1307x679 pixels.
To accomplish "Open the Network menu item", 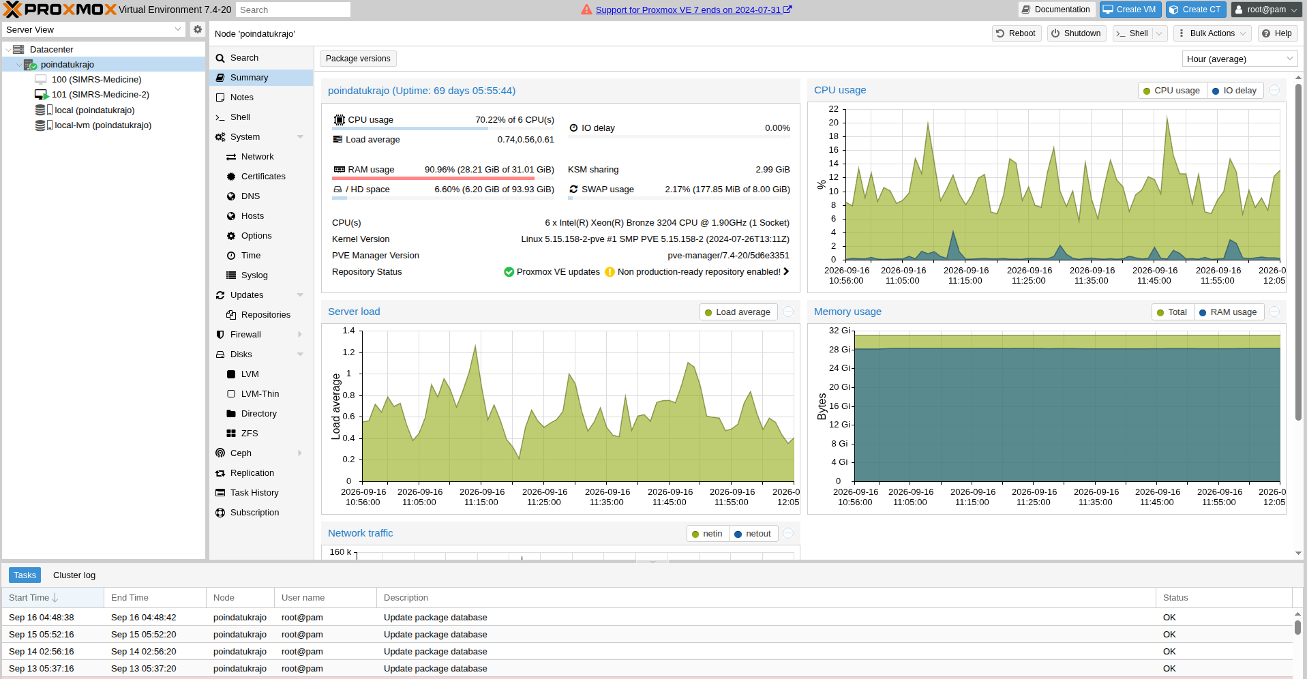I will (x=261, y=157).
